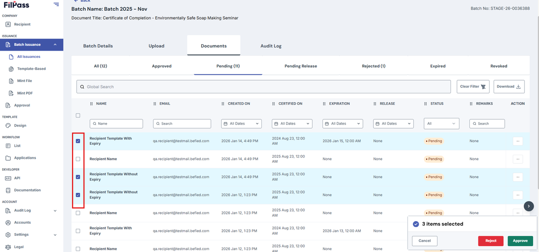The image size is (539, 252).
Task: Toggle the select-all header checkbox
Action: (x=78, y=115)
